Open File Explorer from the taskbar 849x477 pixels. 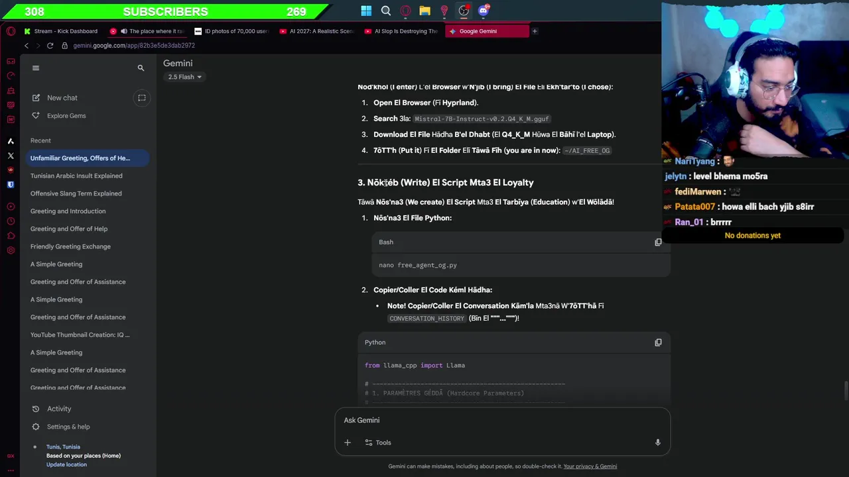(x=424, y=11)
